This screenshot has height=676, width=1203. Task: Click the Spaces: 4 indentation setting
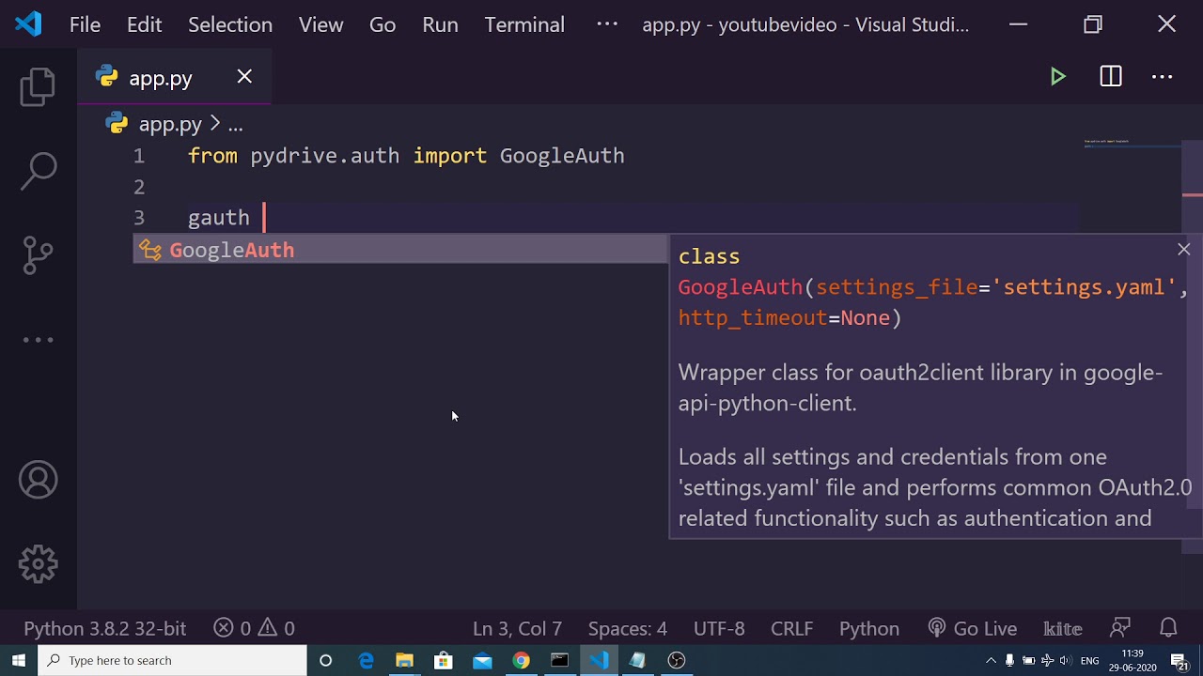pyautogui.click(x=627, y=628)
